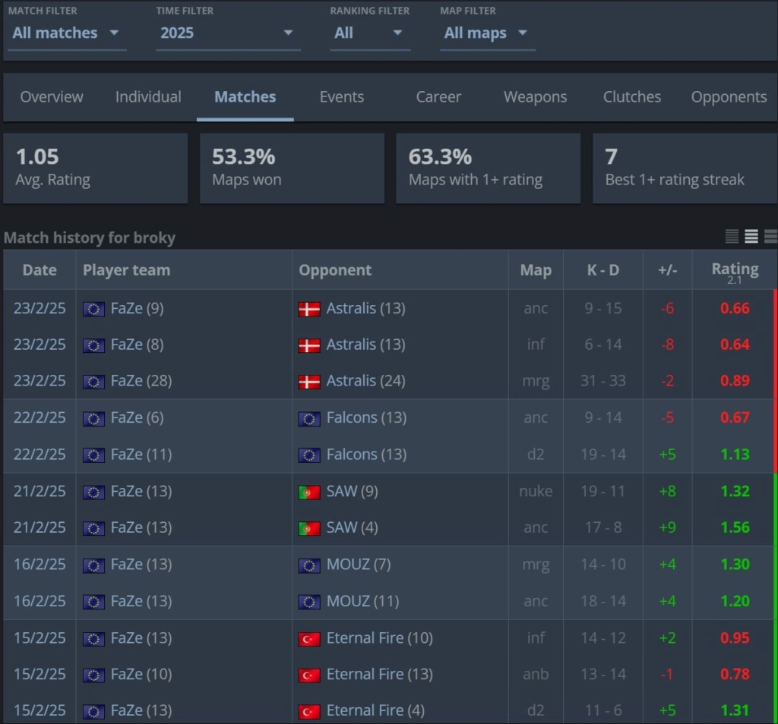Click the 0.95 rating value
Image resolution: width=778 pixels, height=724 pixels.
point(735,637)
